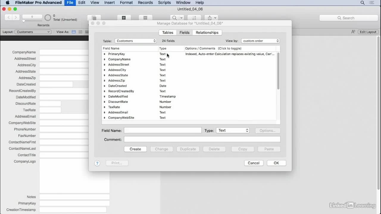Image resolution: width=381 pixels, height=214 pixels.
Task: Select the AddressState field row
Action: 189,75
